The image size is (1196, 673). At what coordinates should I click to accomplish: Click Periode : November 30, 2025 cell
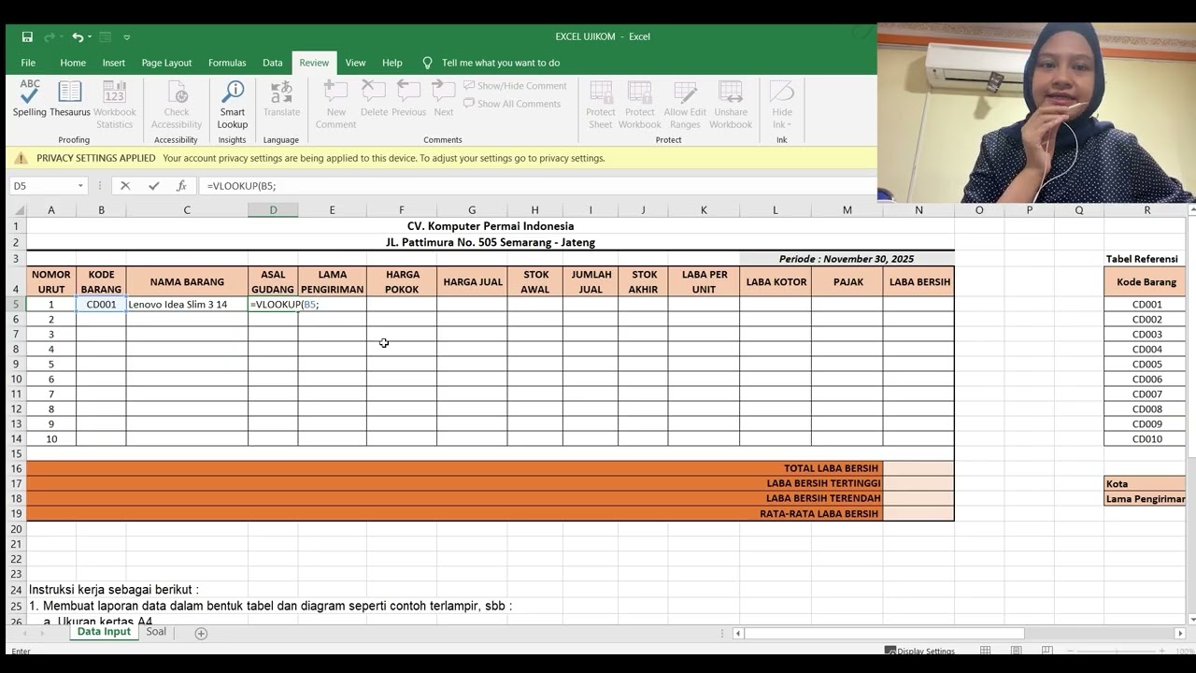(847, 259)
